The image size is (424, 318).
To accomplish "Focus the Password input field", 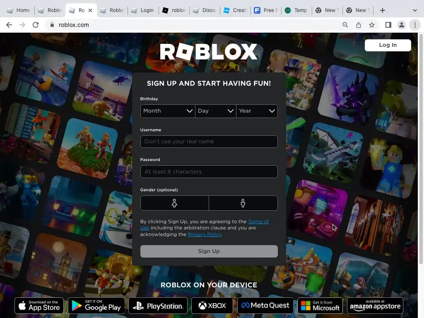I will pyautogui.click(x=209, y=172).
